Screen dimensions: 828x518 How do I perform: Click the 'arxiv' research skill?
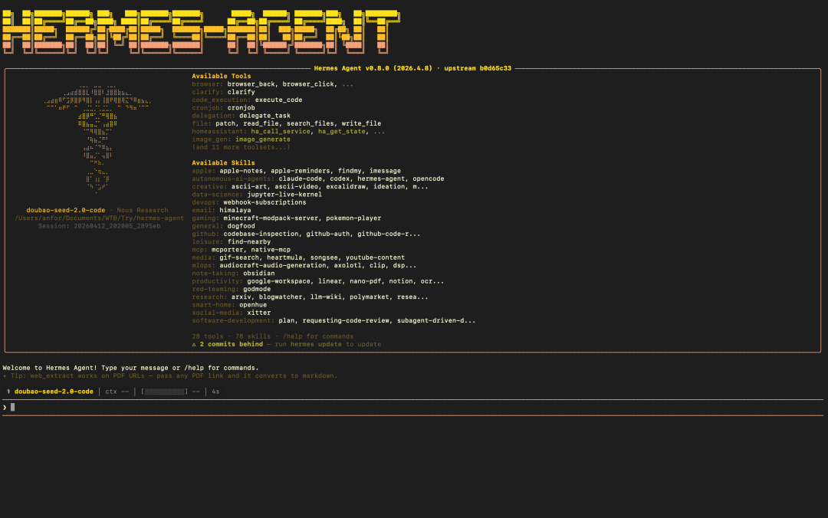(241, 297)
